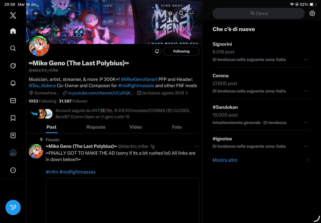
Task: Open trends settings gear icon
Action: (x=312, y=13)
